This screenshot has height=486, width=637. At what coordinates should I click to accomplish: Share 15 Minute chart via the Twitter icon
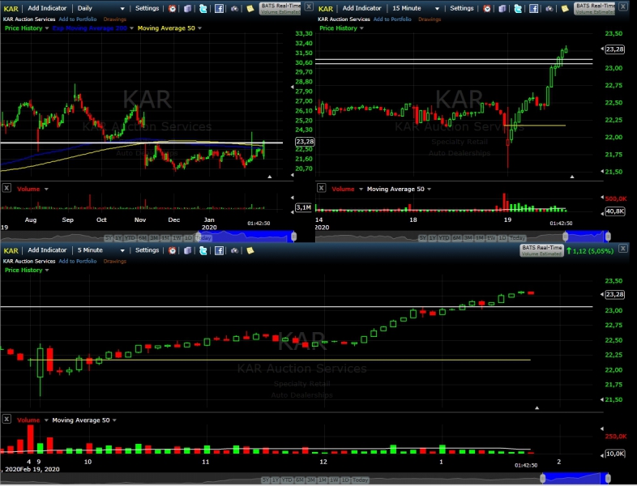click(x=518, y=9)
